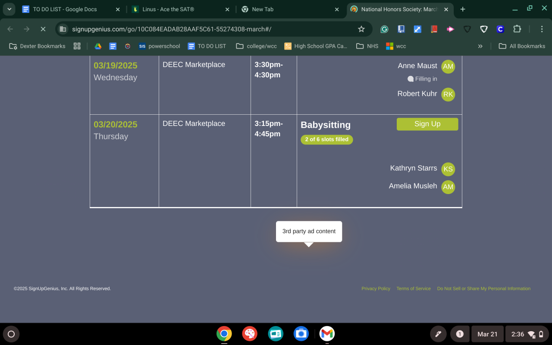Switch to the Linus - Ace the SAT tab

point(181,9)
